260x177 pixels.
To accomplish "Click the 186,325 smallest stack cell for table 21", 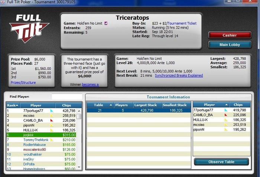I will point(176,110).
